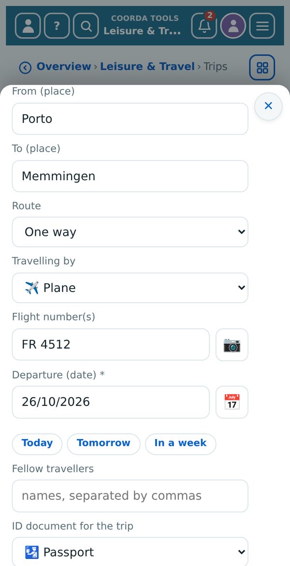The image size is (290, 566).
Task: Scan flight number with camera icon
Action: 232,345
